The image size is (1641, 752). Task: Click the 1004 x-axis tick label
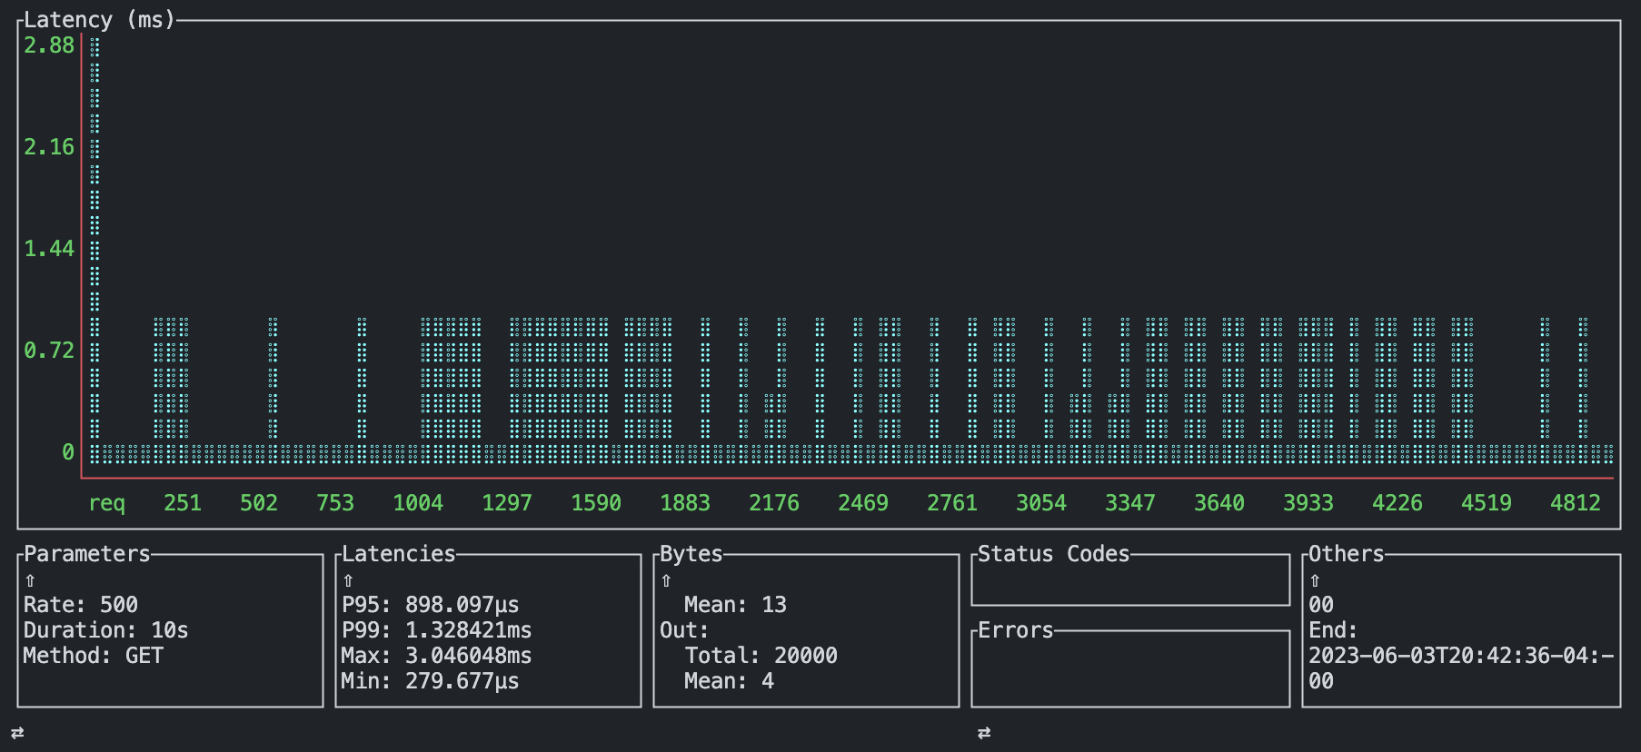click(x=418, y=503)
